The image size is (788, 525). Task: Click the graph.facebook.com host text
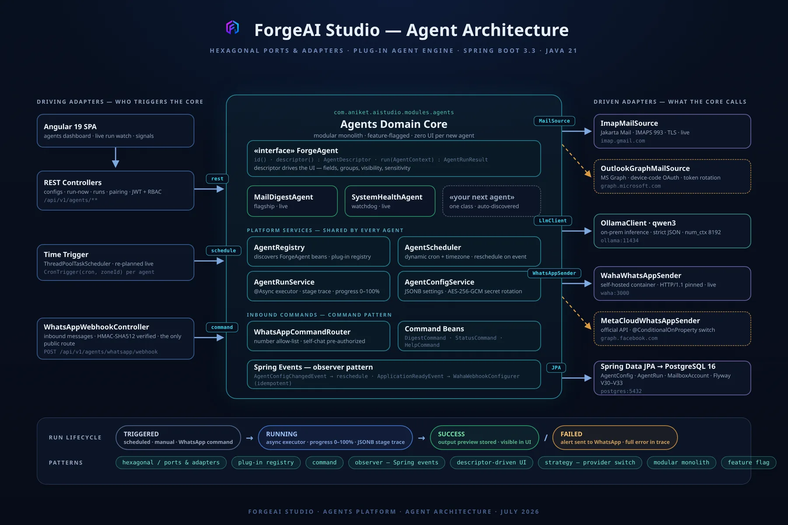(x=629, y=338)
